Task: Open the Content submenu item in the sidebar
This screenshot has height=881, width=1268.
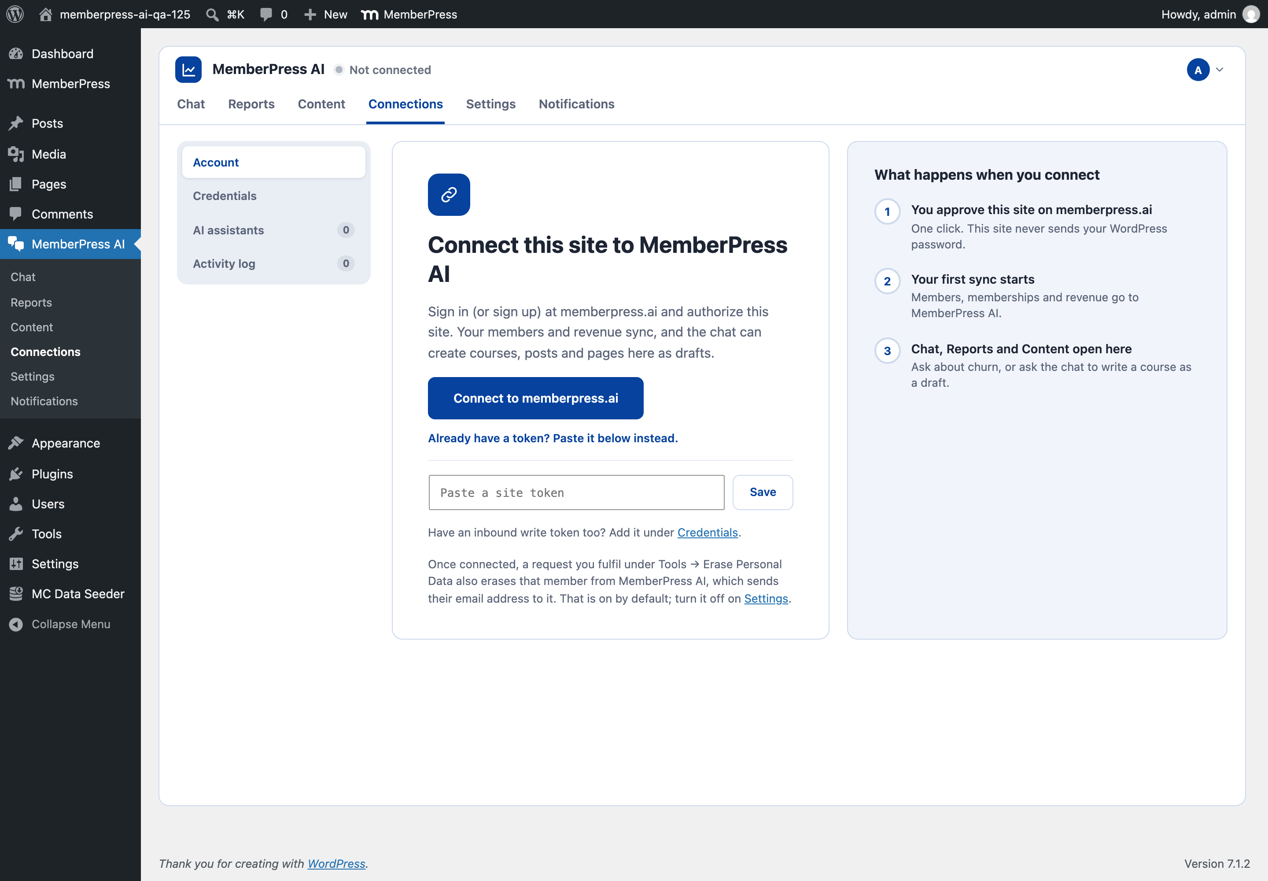Action: [31, 327]
